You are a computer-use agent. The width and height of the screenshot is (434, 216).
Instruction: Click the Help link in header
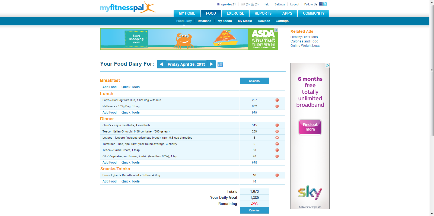[x=266, y=4]
